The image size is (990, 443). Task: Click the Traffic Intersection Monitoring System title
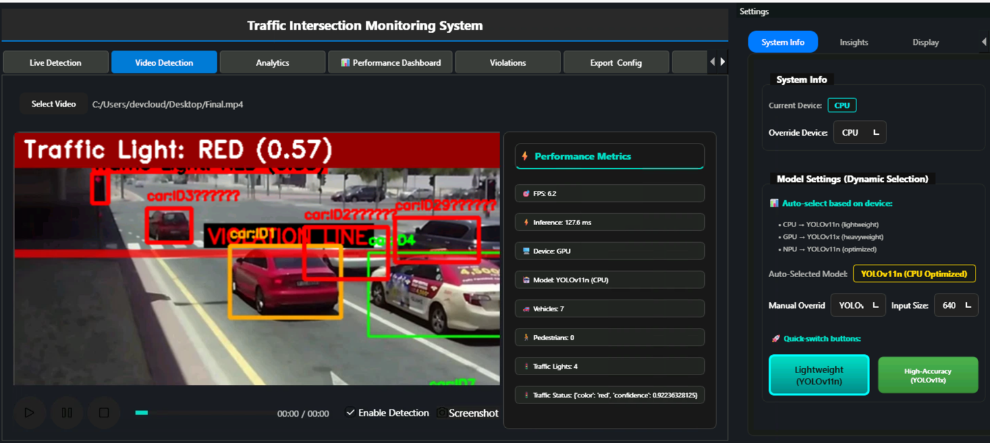coord(365,26)
